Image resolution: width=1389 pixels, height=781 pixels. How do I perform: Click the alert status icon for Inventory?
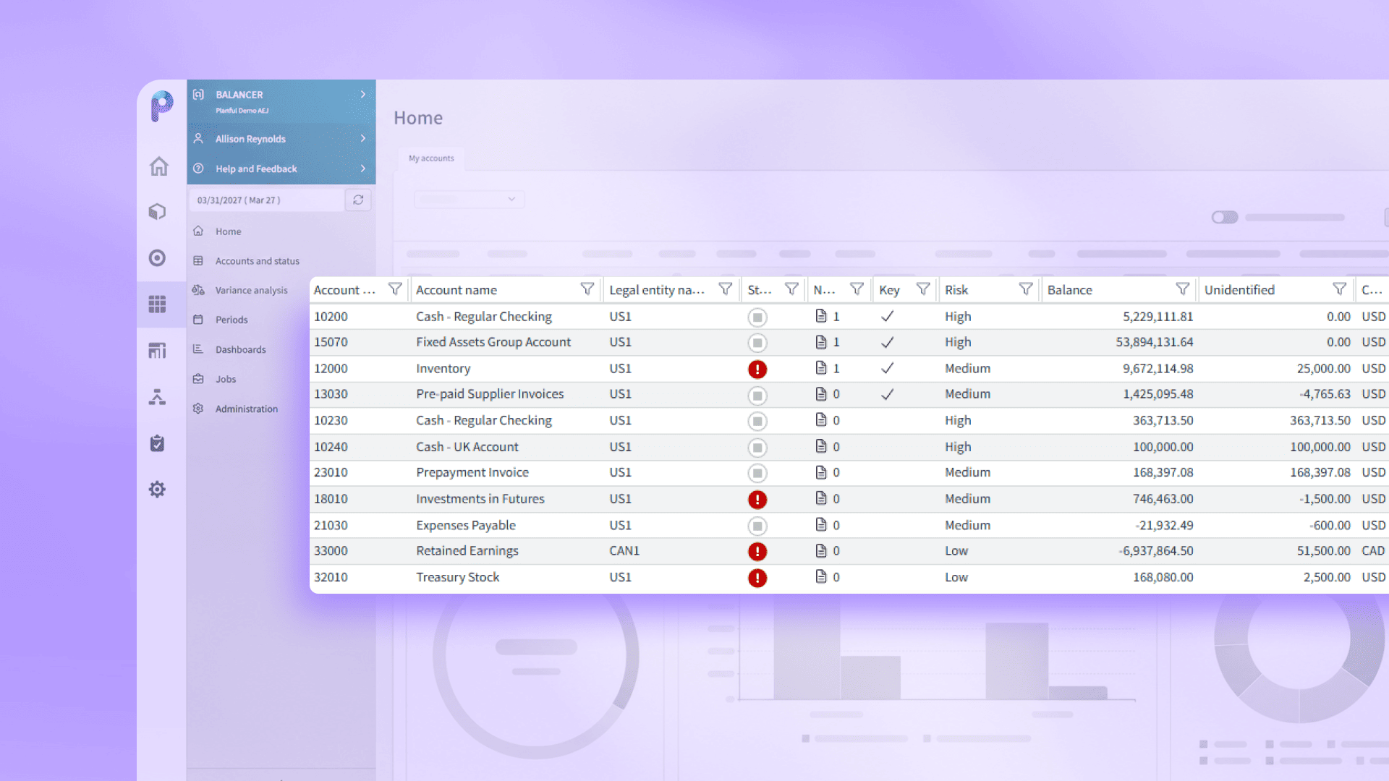757,370
